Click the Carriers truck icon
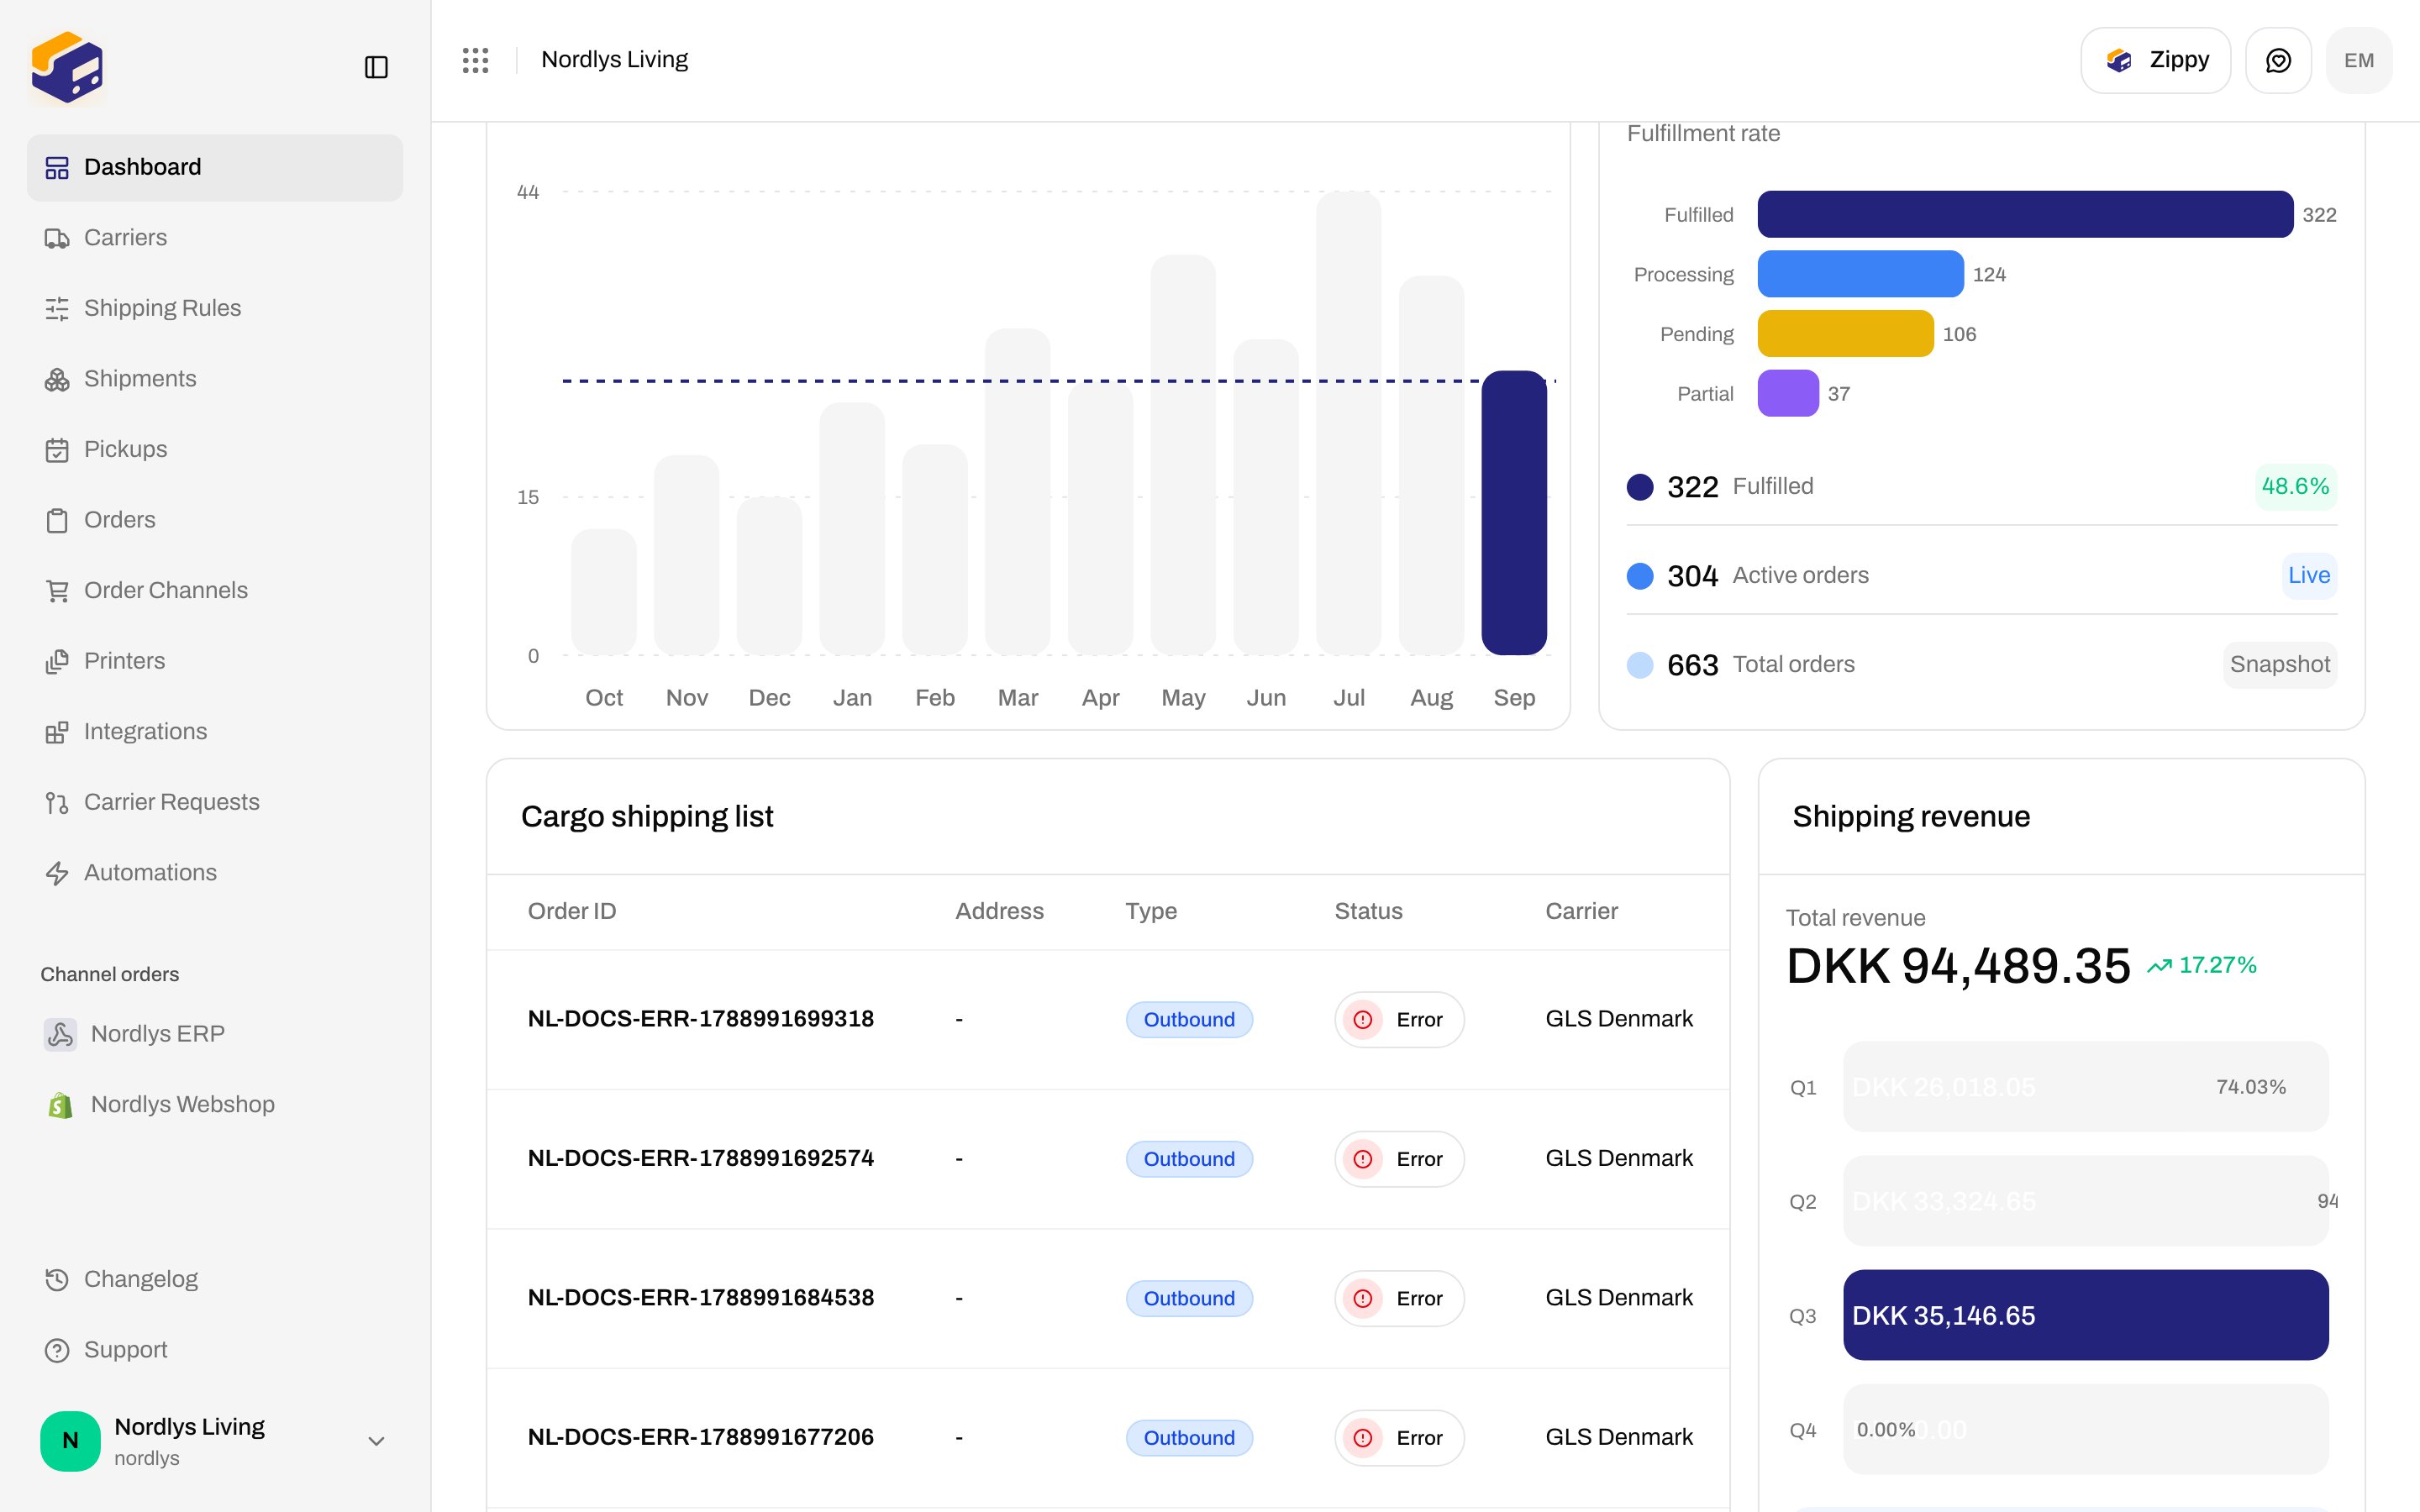 click(x=57, y=238)
